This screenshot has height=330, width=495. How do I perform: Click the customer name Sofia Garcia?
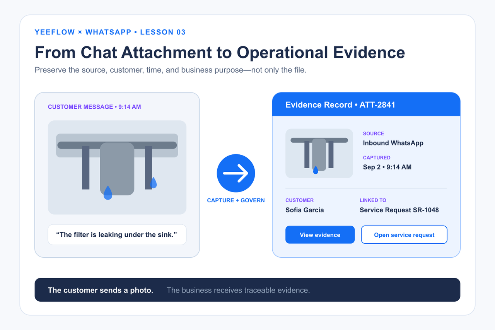tap(305, 210)
